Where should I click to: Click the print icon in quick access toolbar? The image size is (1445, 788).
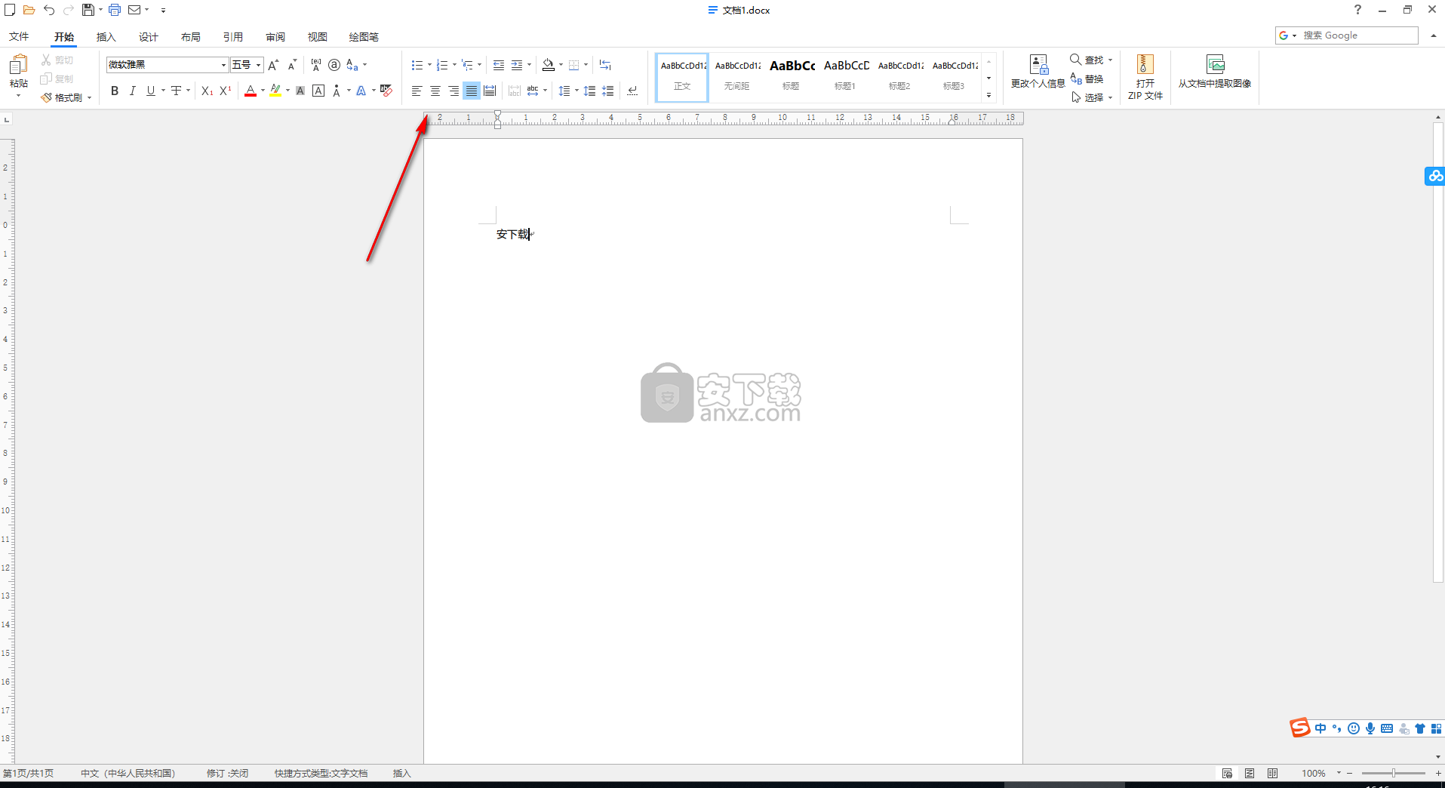115,10
